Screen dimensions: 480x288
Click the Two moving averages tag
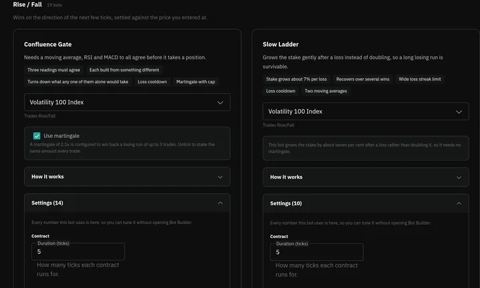click(x=326, y=91)
